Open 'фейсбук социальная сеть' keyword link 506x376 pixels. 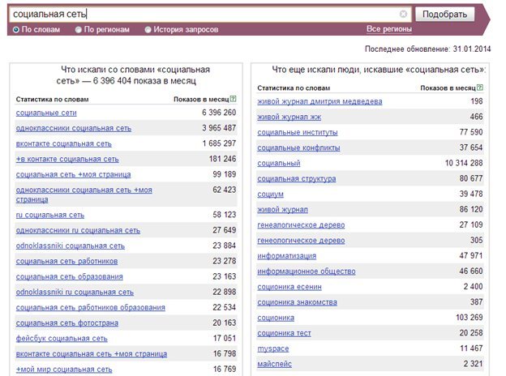(x=62, y=339)
